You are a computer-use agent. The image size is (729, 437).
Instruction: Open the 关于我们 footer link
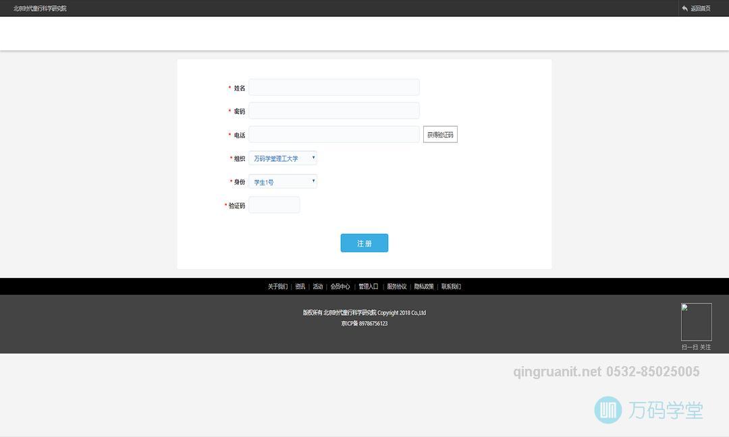(277, 287)
